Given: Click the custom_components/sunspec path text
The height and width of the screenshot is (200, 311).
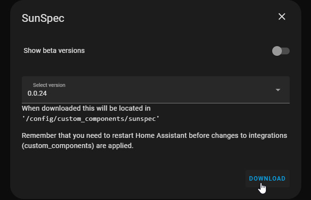Looking at the screenshot, I should (91, 118).
